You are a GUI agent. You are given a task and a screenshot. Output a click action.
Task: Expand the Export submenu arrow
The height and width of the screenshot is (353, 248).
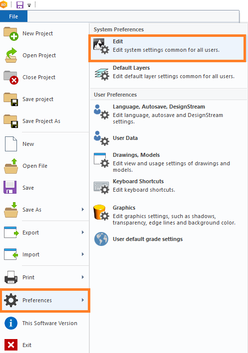83,233
